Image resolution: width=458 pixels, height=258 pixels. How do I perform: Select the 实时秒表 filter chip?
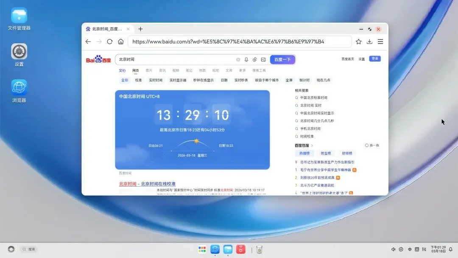pos(241,80)
